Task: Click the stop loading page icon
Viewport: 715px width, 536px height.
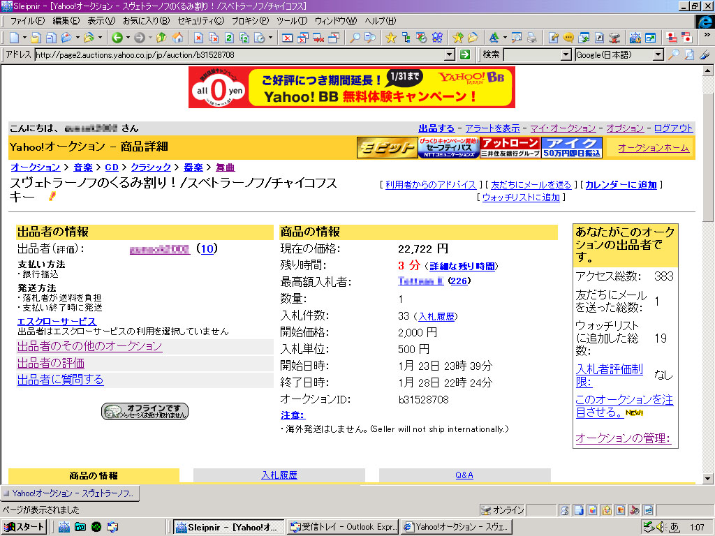Action: point(198,38)
